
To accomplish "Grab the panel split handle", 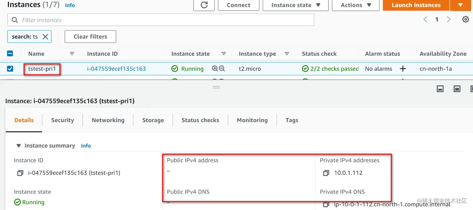I will click(x=216, y=87).
